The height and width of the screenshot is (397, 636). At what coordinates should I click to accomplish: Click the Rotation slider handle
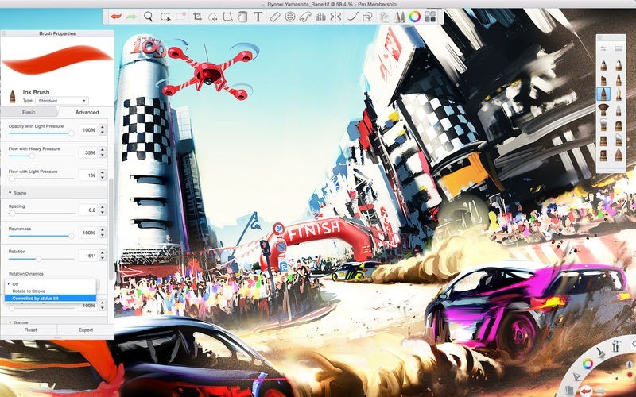pyautogui.click(x=38, y=259)
